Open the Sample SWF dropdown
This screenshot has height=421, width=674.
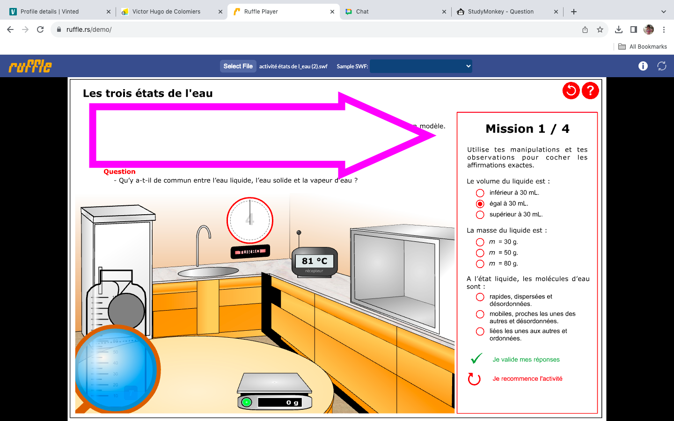coord(421,66)
